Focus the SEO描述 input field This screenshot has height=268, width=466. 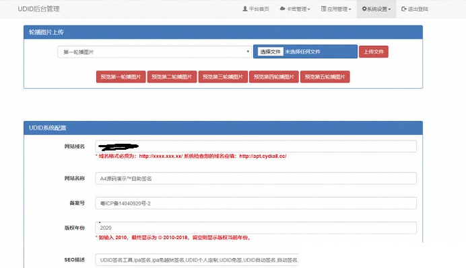click(197, 260)
